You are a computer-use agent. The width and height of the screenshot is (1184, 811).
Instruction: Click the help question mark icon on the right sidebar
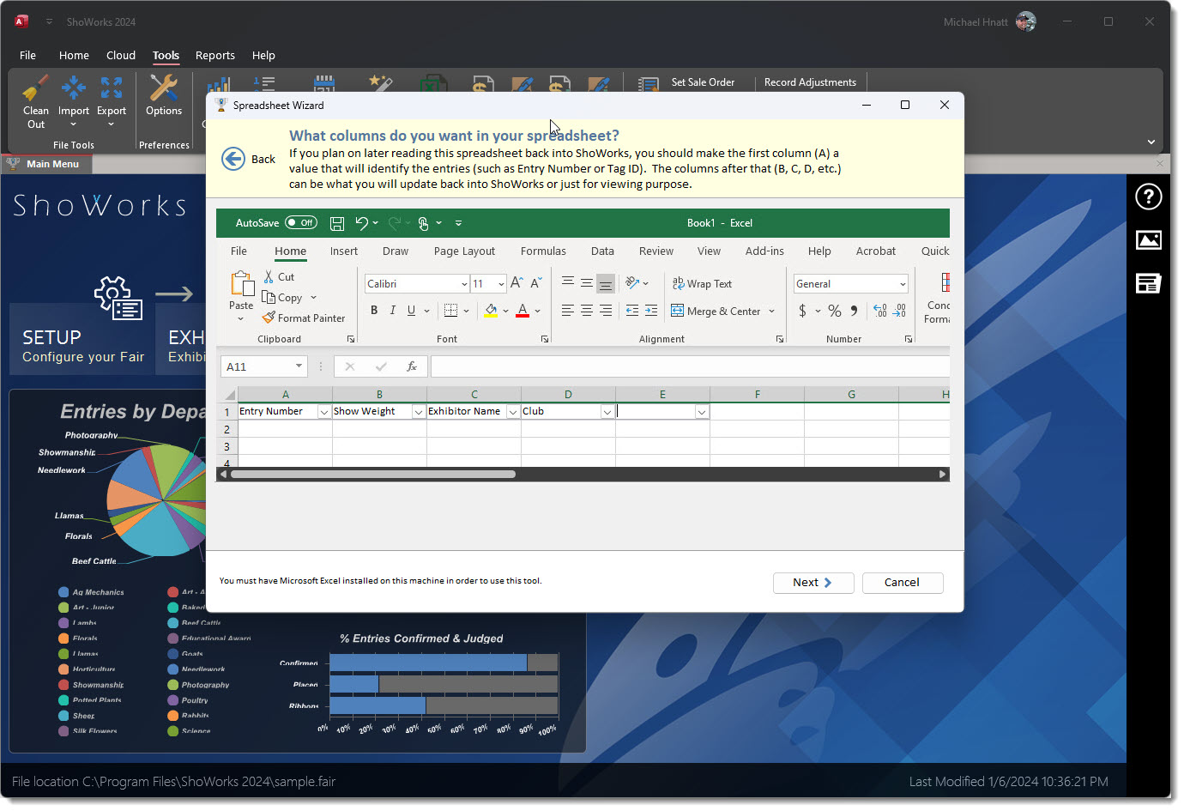point(1148,197)
